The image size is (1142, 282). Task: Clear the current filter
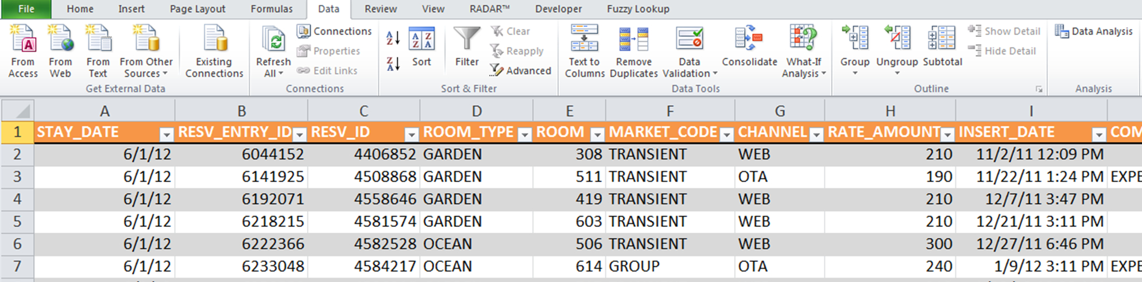[510, 31]
